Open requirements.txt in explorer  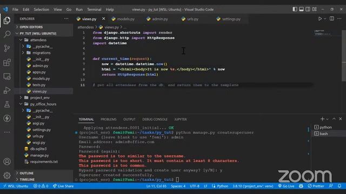(44, 162)
